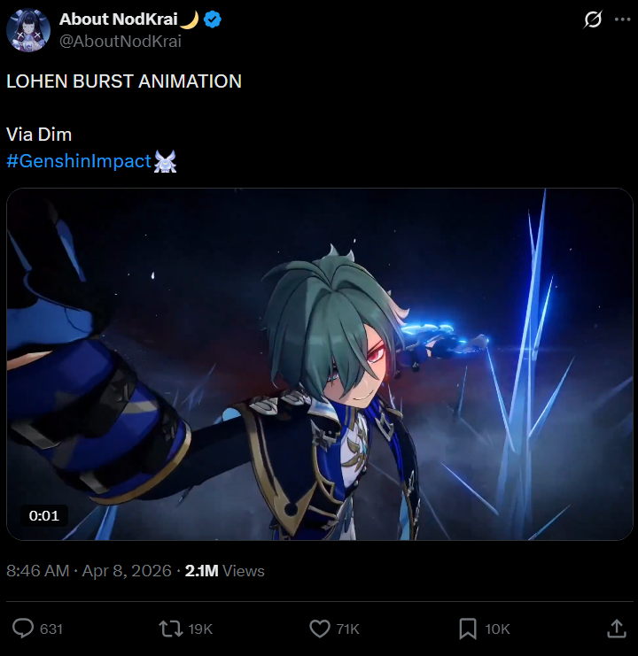Click the 19K reposts count
Screen dimensions: 638x656
200,629
